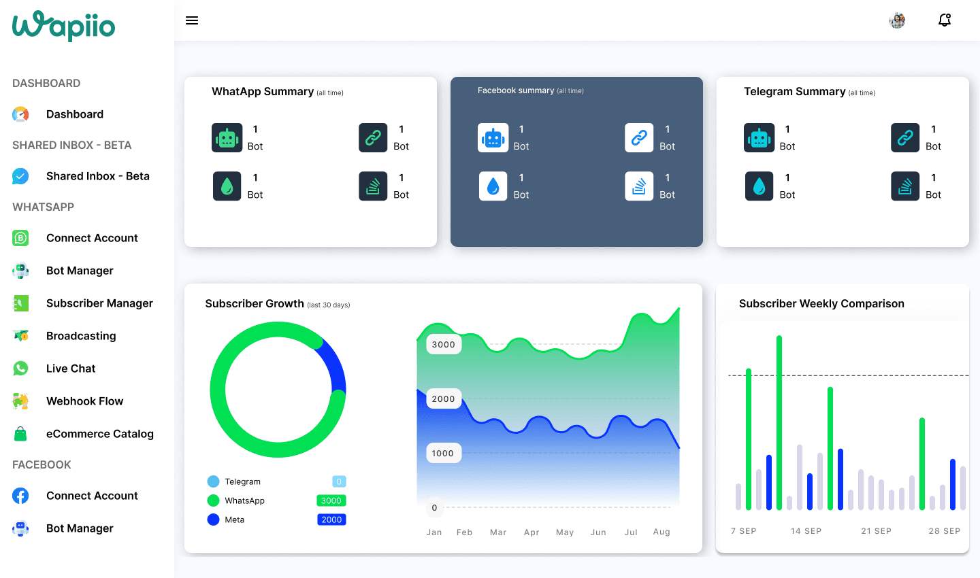Click the robot icon in Telegram Summary
The width and height of the screenshot is (980, 578).
[x=759, y=138]
